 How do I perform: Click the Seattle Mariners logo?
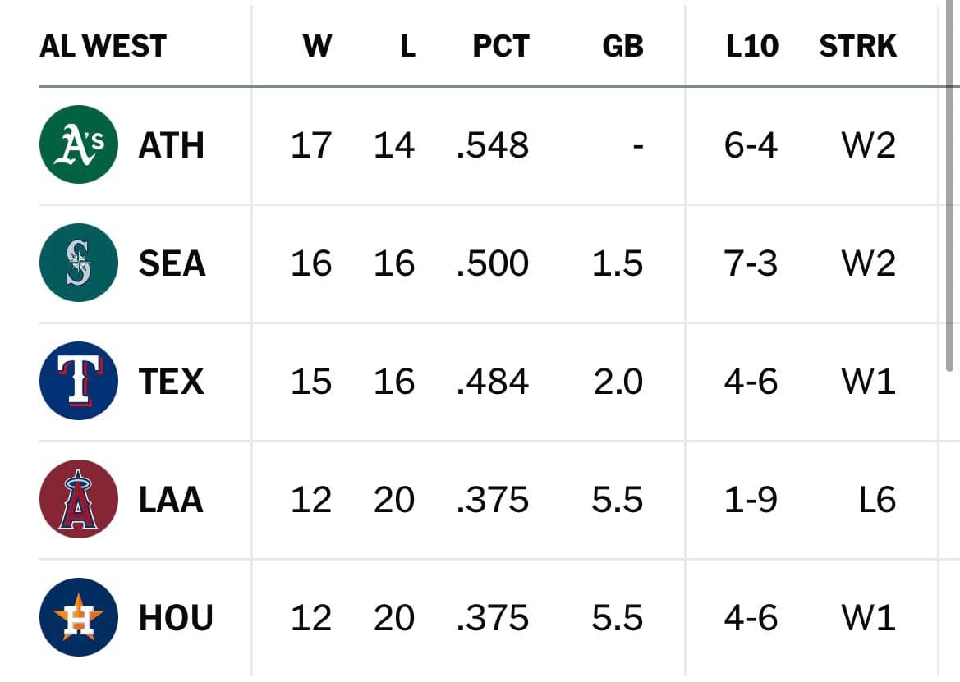[x=78, y=263]
